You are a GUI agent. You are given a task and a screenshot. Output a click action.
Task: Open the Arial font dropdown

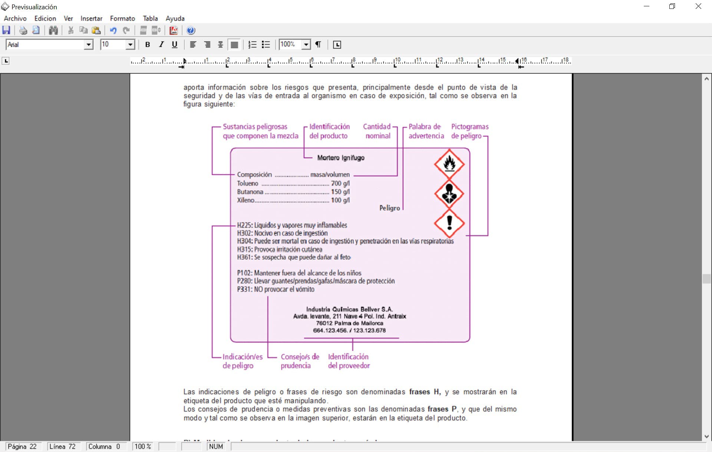pyautogui.click(x=88, y=45)
